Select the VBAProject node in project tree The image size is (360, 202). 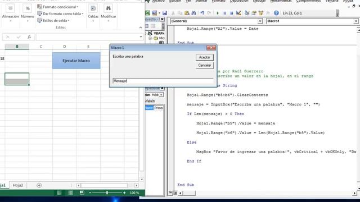pos(159,34)
